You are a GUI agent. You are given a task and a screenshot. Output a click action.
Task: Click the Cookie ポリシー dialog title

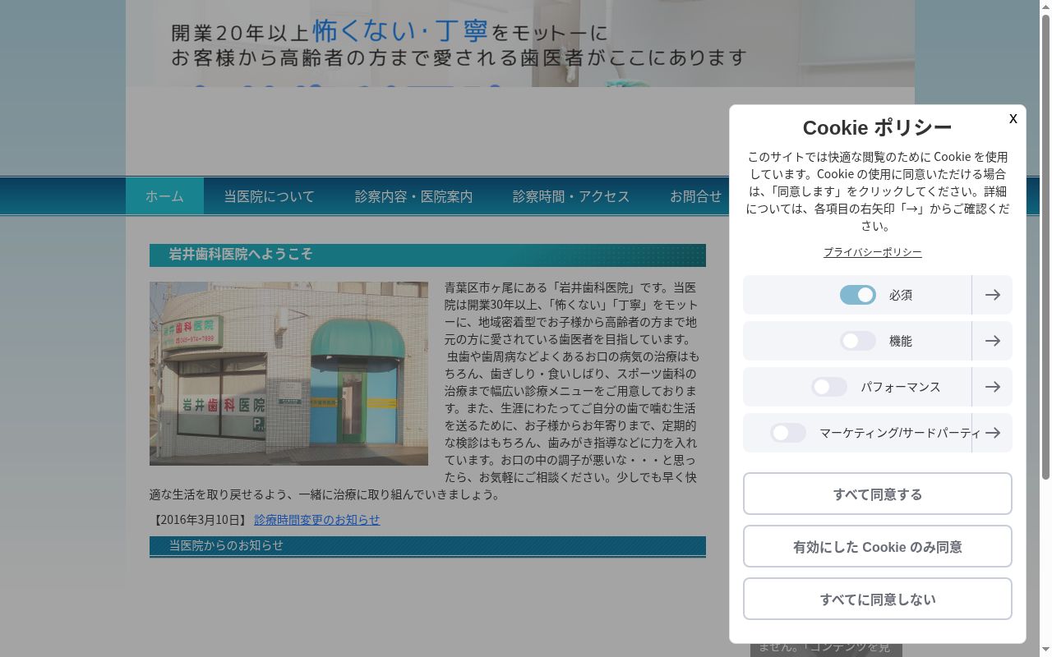[877, 127]
